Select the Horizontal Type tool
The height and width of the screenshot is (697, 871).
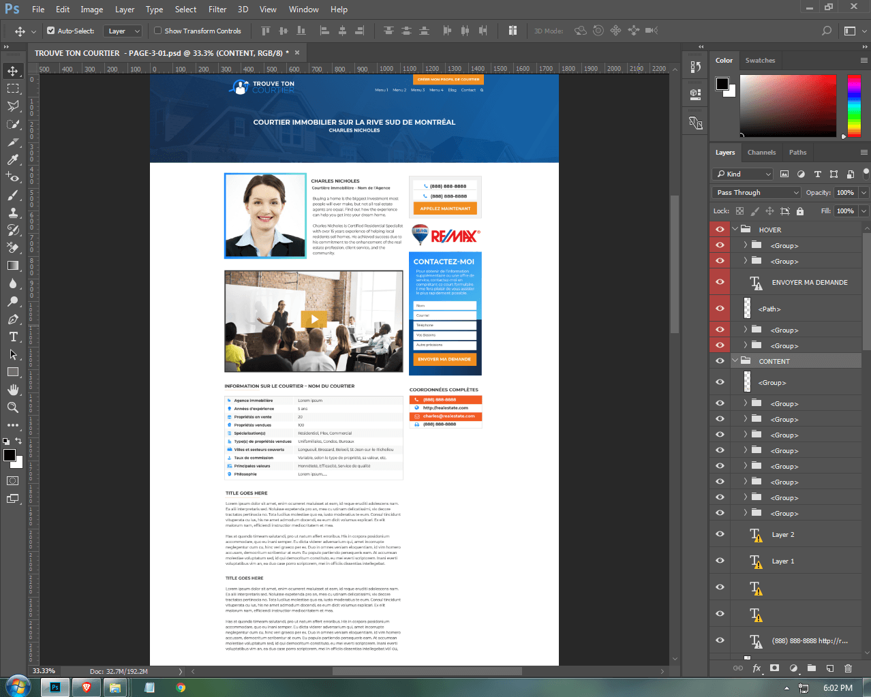[x=13, y=337]
